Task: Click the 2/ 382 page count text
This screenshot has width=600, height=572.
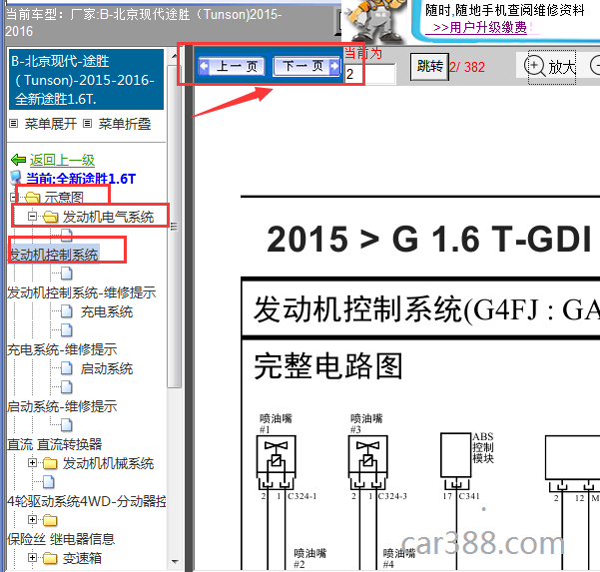Action: 467,67
